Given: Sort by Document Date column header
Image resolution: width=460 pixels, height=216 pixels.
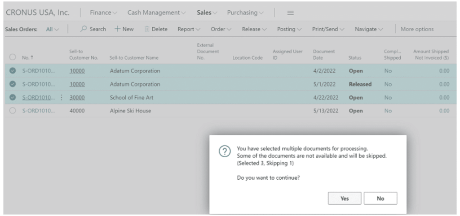Looking at the screenshot, I should (323, 54).
